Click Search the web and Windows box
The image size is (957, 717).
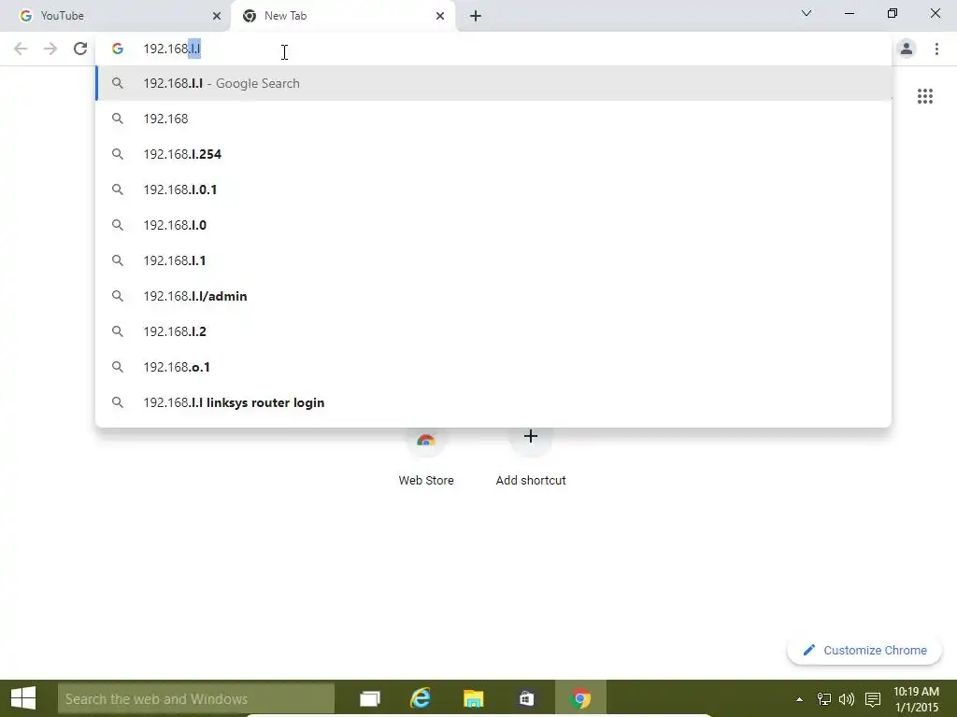coord(196,698)
